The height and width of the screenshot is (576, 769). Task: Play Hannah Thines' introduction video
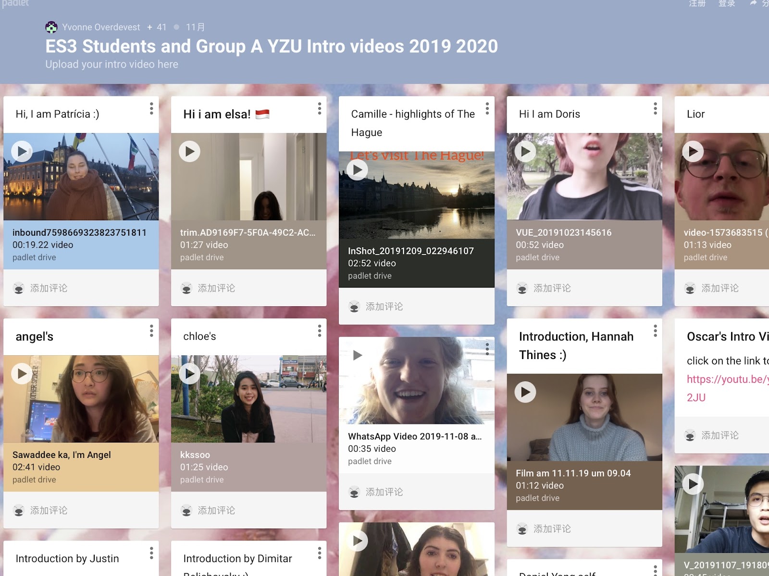tap(525, 392)
